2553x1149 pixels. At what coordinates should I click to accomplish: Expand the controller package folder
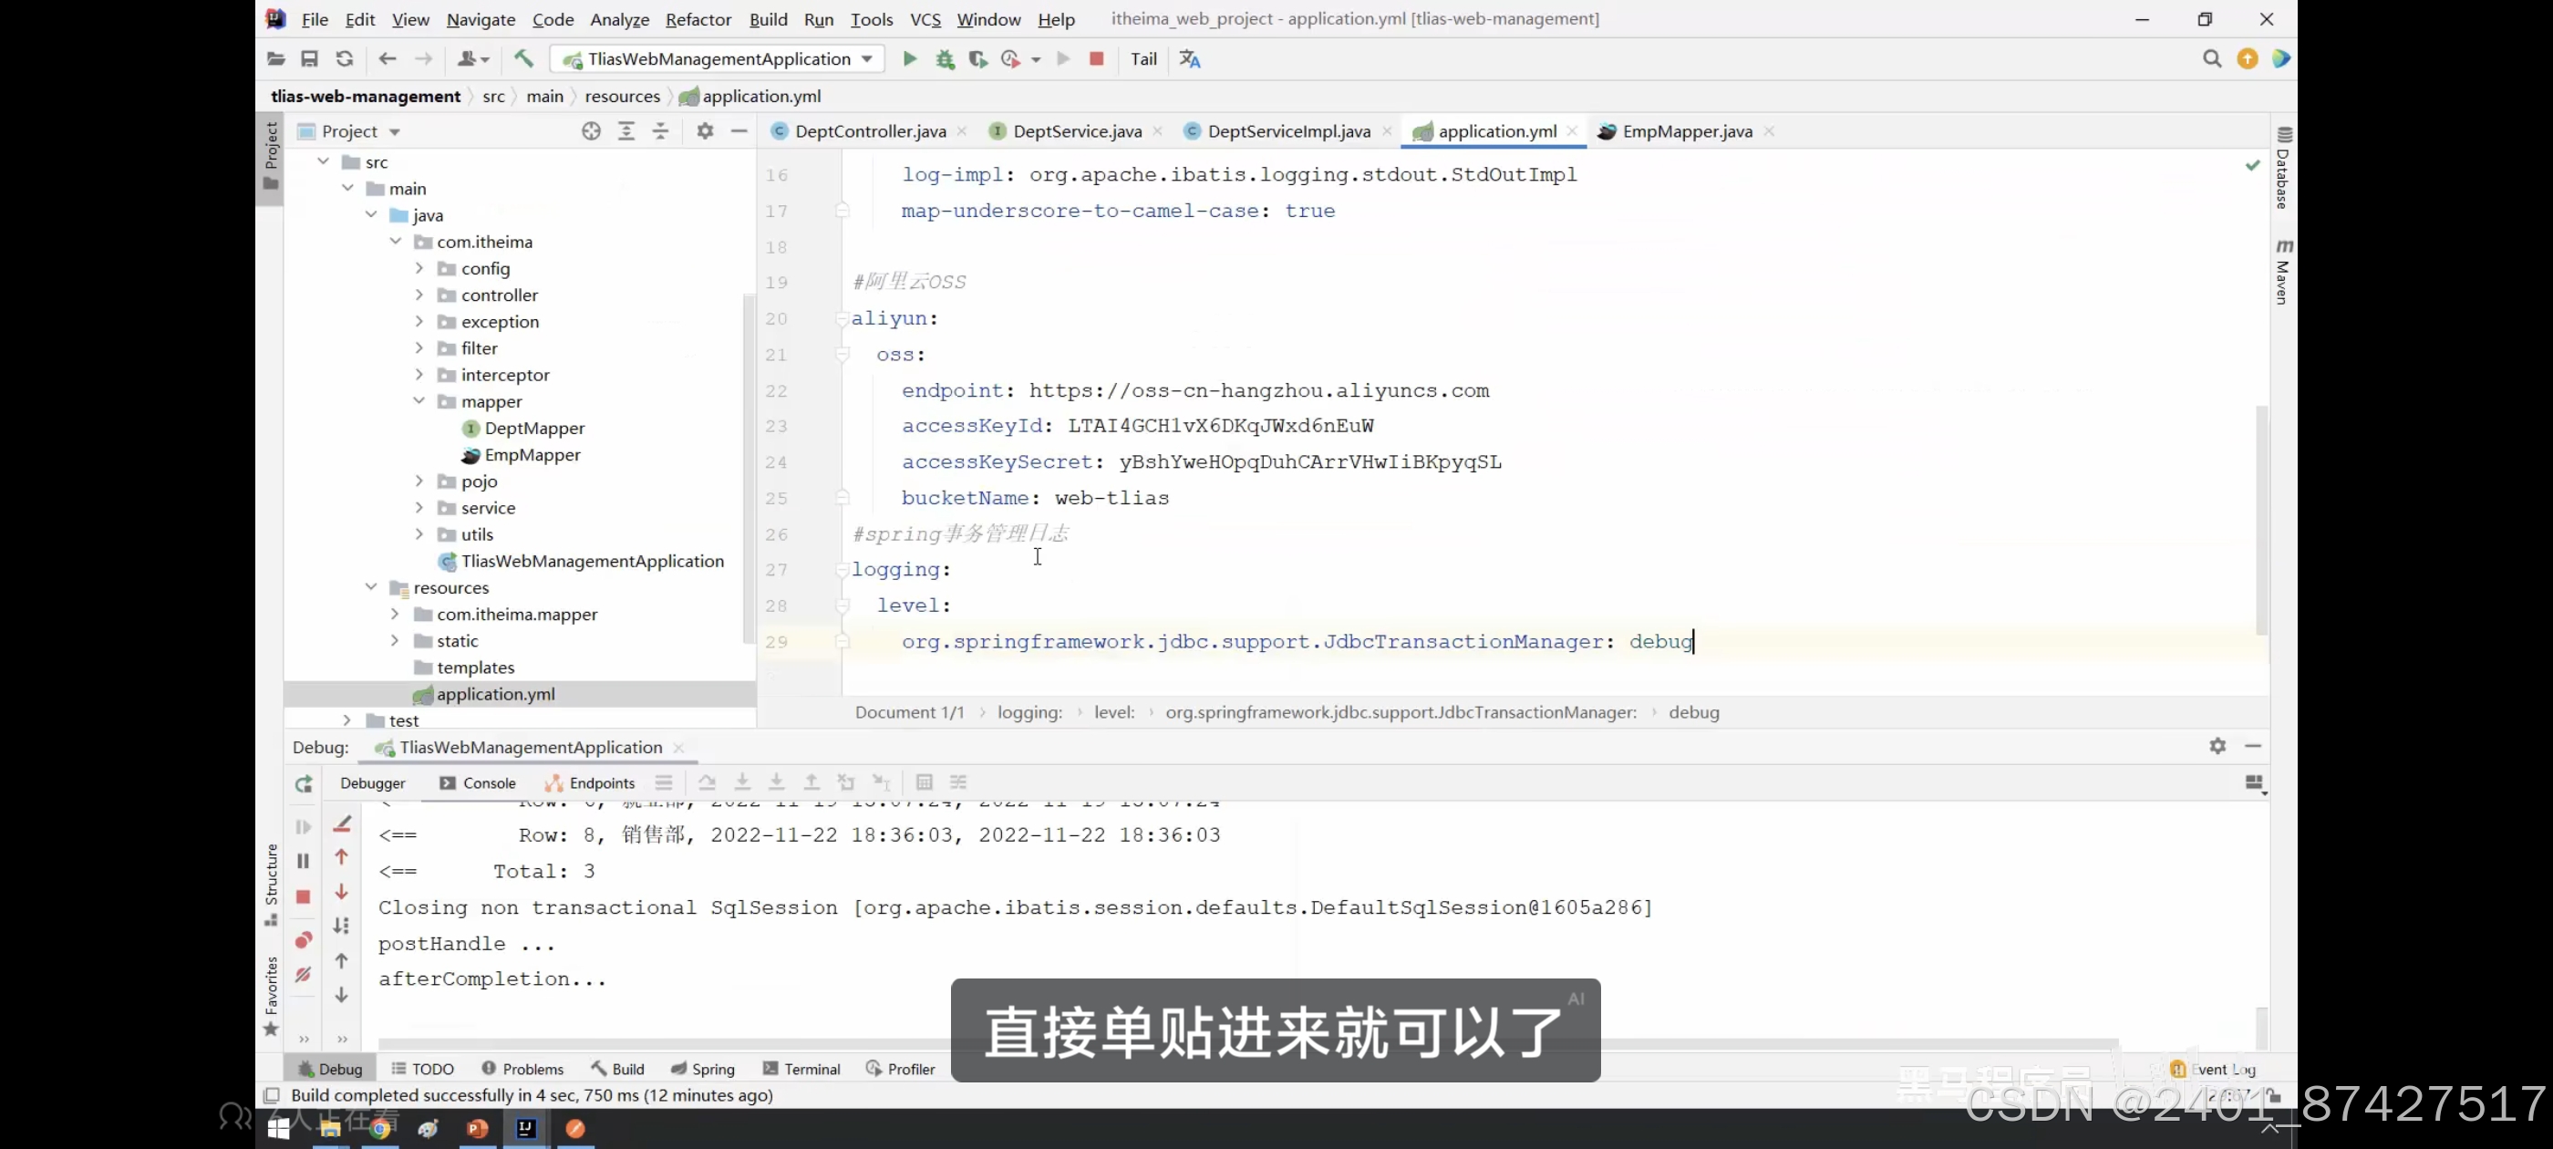point(419,295)
